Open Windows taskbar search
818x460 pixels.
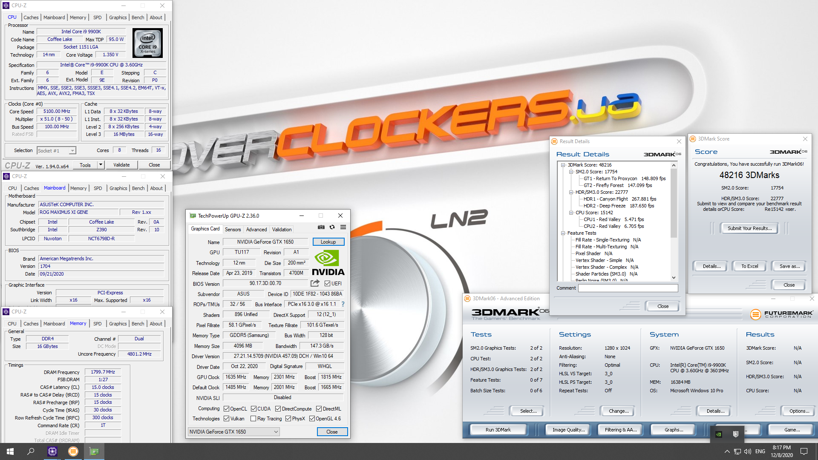coord(31,451)
